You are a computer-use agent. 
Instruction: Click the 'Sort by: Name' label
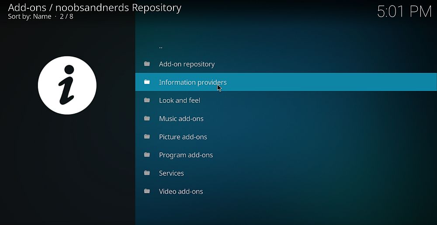[x=30, y=17]
